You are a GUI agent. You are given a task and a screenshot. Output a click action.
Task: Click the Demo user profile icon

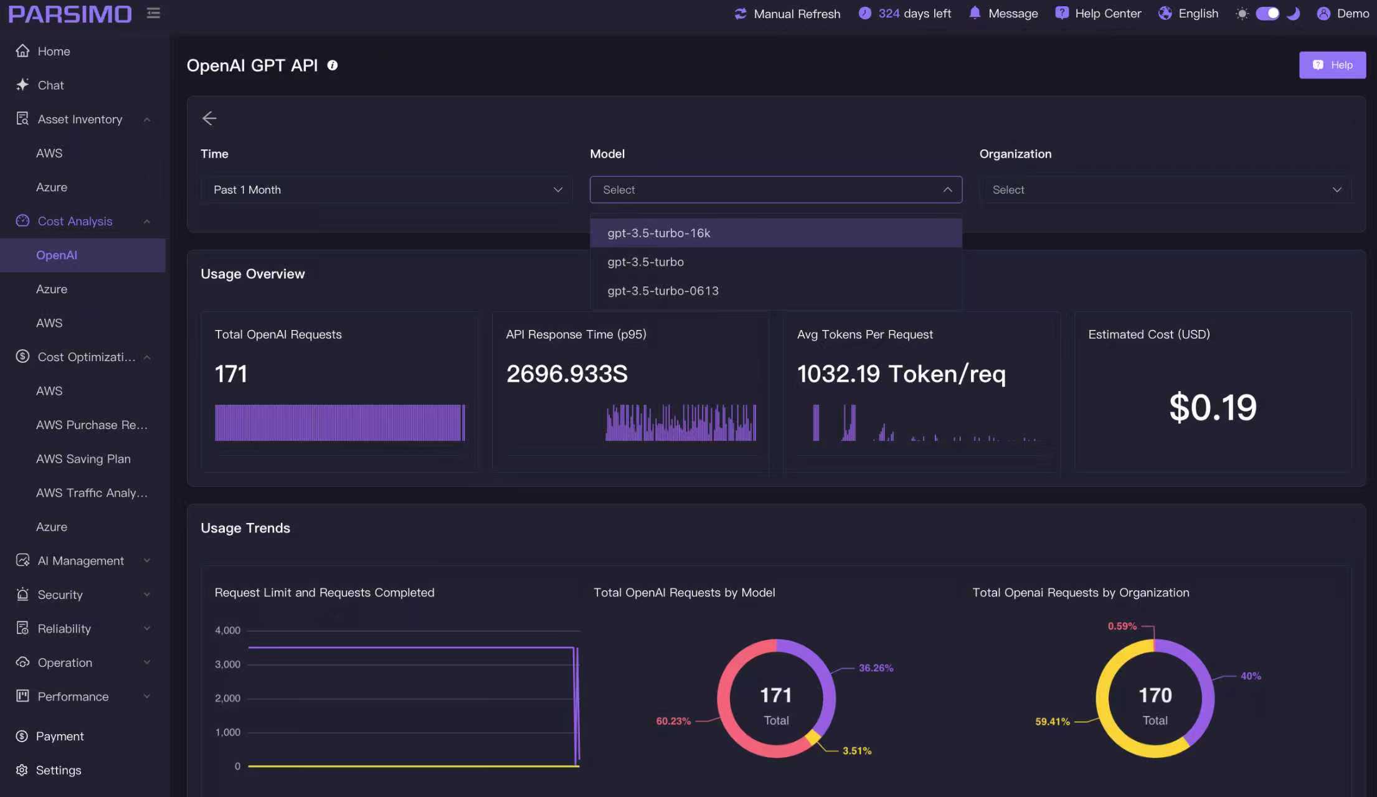point(1323,14)
